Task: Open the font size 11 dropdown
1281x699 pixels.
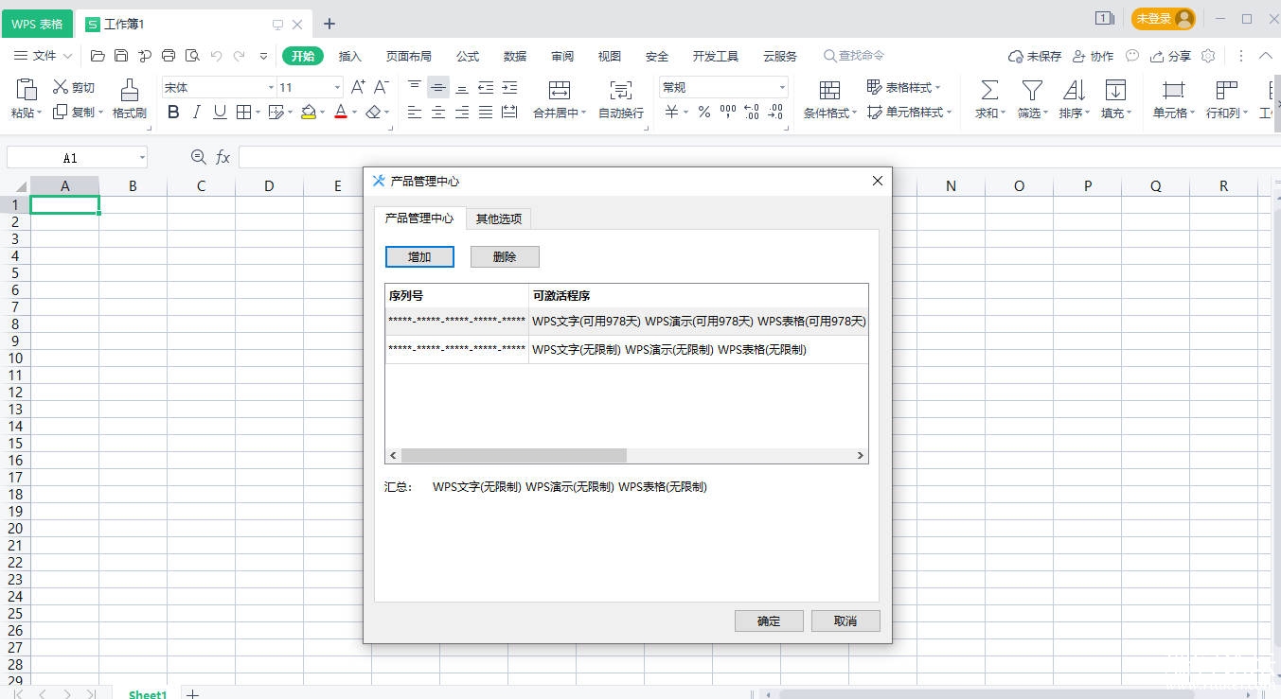Action: (x=337, y=87)
